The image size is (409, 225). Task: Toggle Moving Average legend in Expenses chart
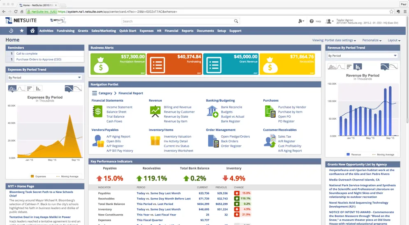point(67,176)
